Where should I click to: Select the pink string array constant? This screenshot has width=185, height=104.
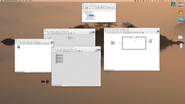[x=18, y=47]
